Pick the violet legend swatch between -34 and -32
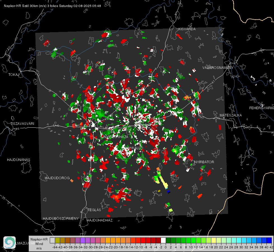 coord(83,240)
